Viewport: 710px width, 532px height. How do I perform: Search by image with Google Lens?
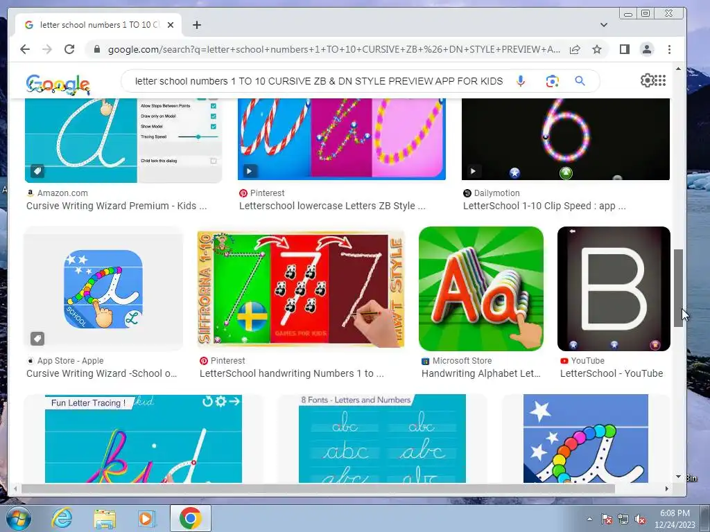pyautogui.click(x=552, y=81)
